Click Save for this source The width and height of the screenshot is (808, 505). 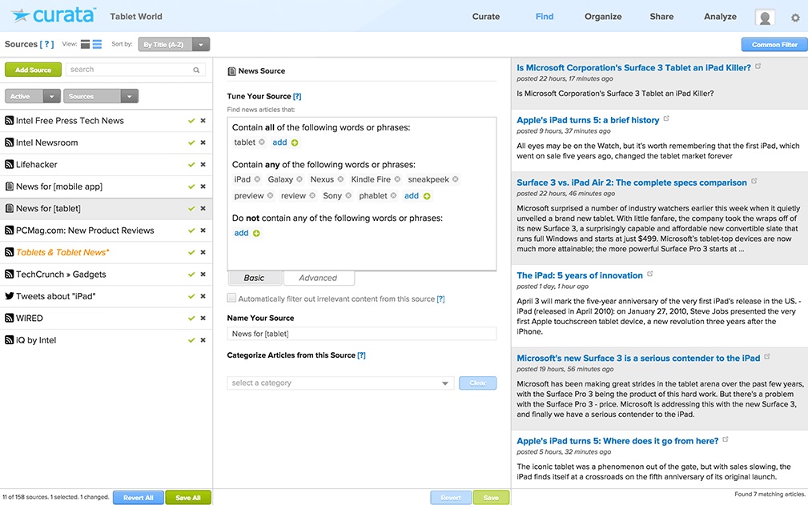coord(491,497)
